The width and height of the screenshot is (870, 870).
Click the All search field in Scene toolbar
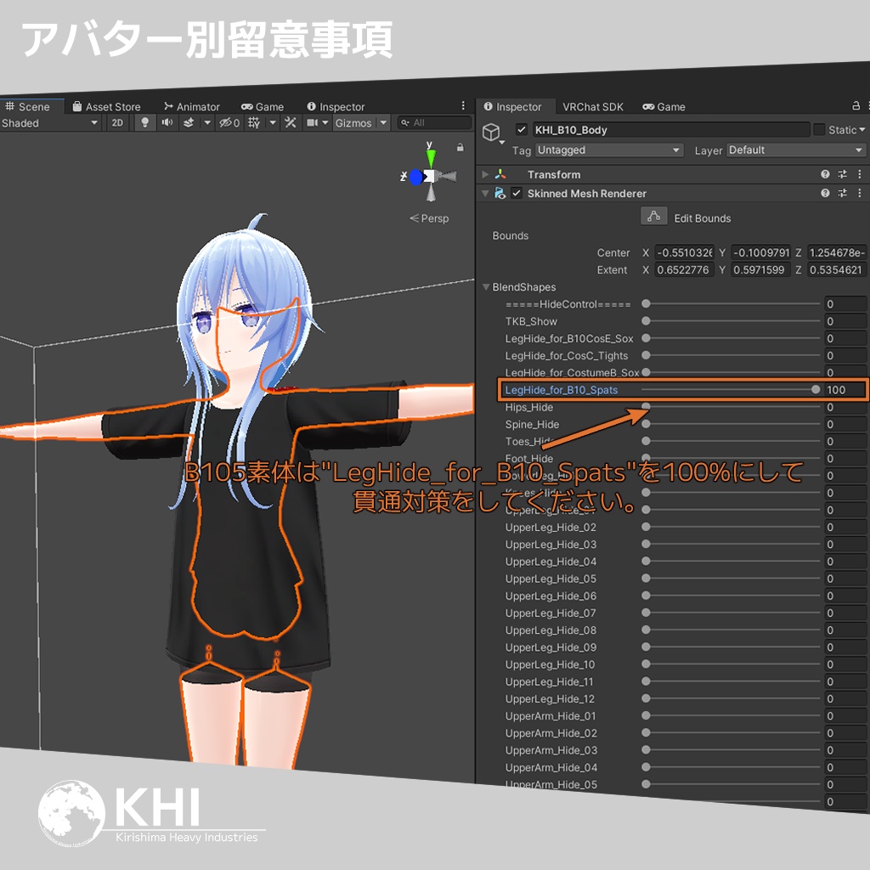pos(433,123)
